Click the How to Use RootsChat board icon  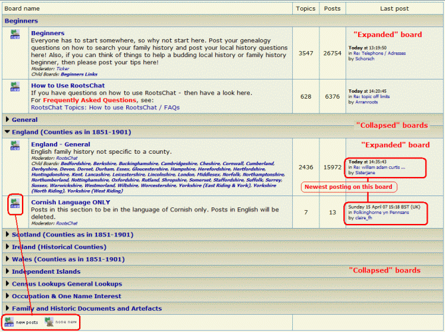[15, 87]
